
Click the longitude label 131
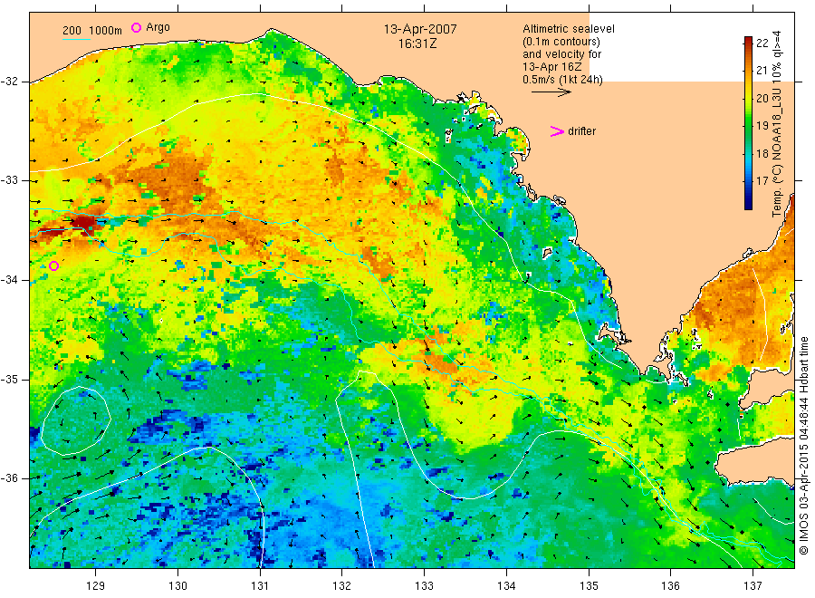coord(260,586)
